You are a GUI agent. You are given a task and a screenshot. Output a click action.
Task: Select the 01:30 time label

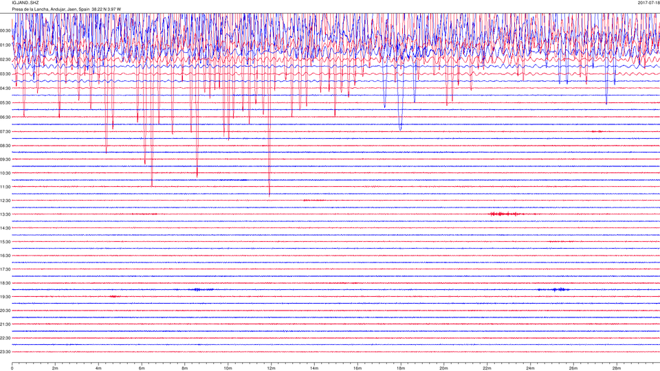point(5,45)
